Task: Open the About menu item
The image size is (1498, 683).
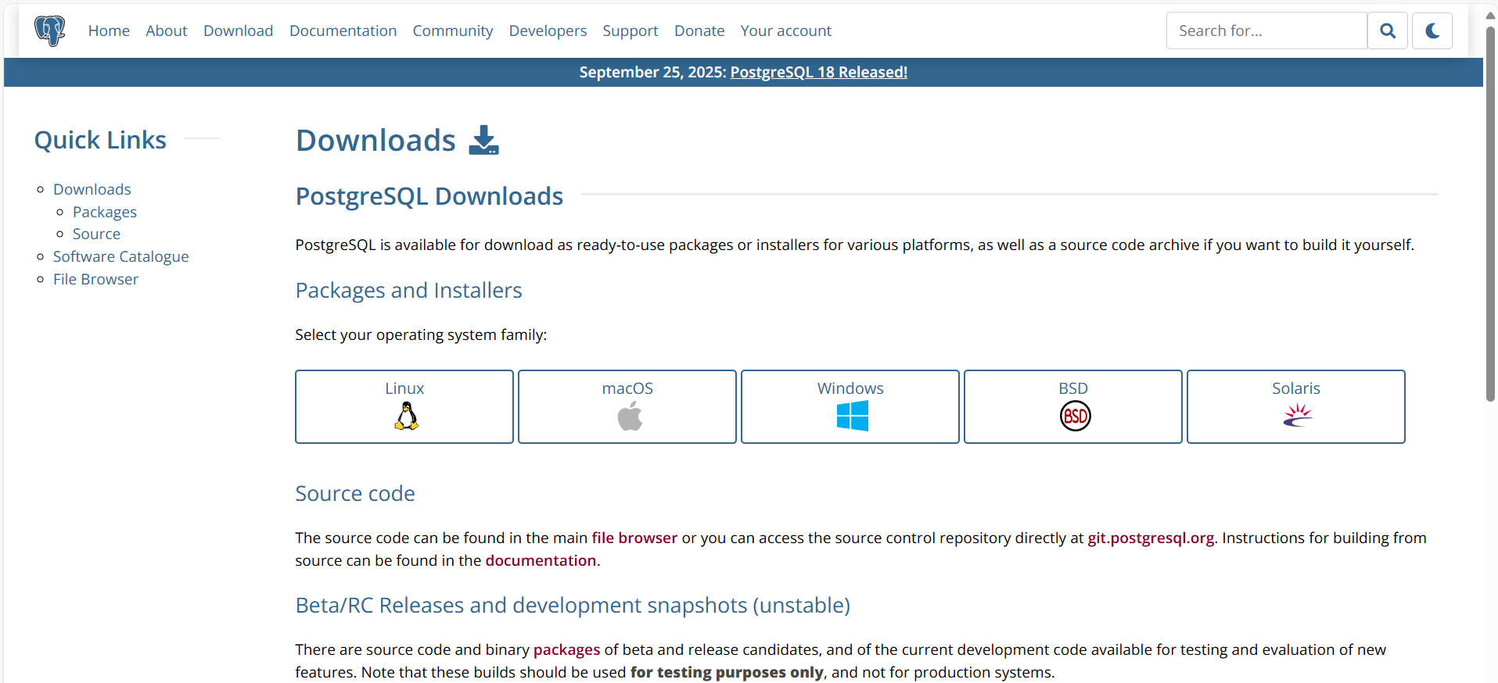Action: 167,30
